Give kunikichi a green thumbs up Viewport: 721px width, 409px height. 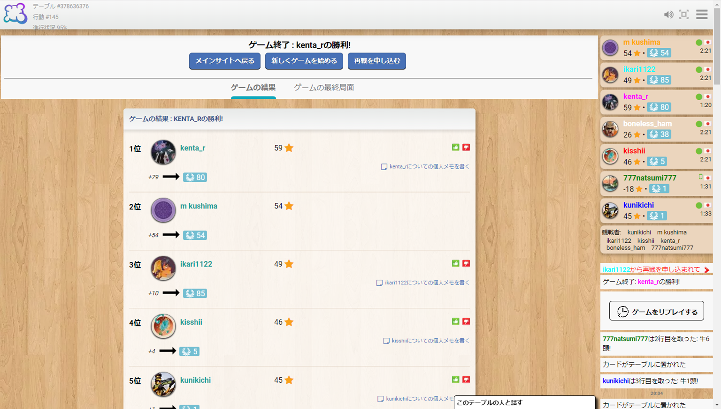[455, 379]
